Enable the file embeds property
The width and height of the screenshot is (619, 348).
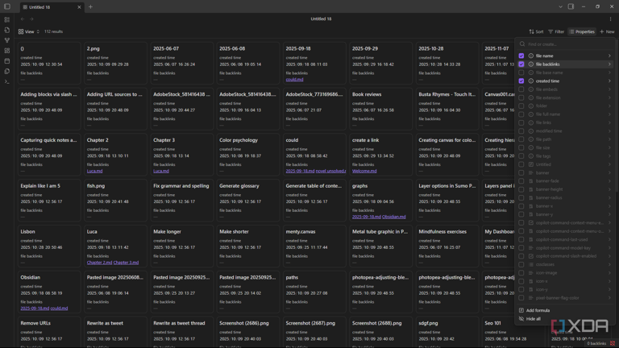[521, 89]
